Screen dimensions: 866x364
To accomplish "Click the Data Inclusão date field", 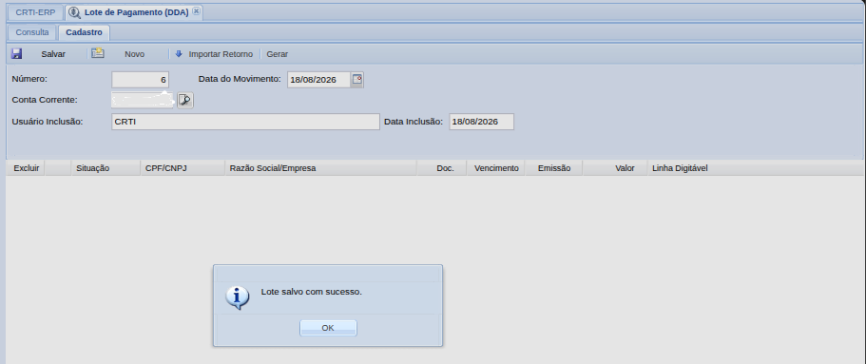I will 482,122.
